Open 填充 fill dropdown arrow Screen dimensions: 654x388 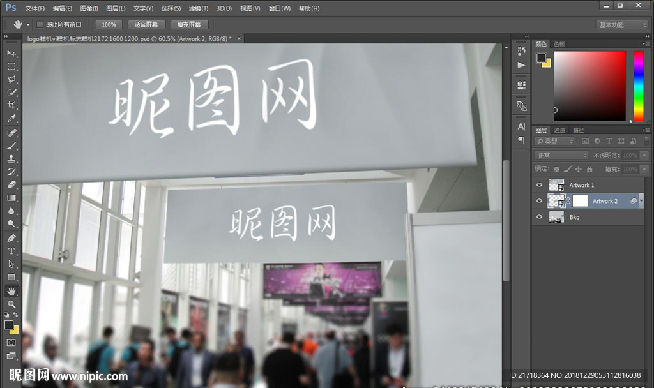tap(644, 169)
